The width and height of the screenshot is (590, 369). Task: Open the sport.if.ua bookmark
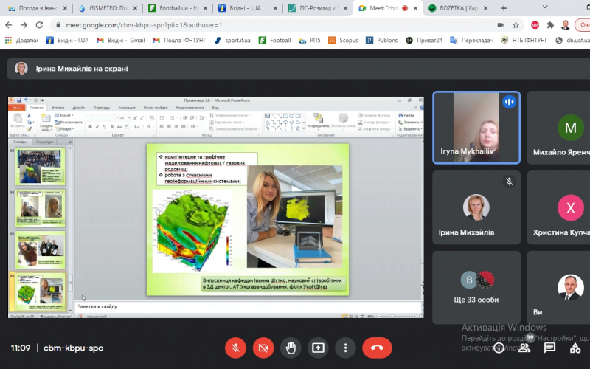(232, 40)
